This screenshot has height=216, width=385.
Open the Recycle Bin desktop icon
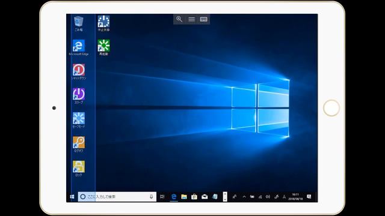[x=79, y=23]
